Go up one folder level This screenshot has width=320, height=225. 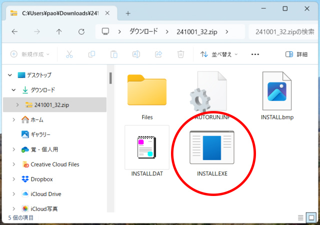[59, 31]
